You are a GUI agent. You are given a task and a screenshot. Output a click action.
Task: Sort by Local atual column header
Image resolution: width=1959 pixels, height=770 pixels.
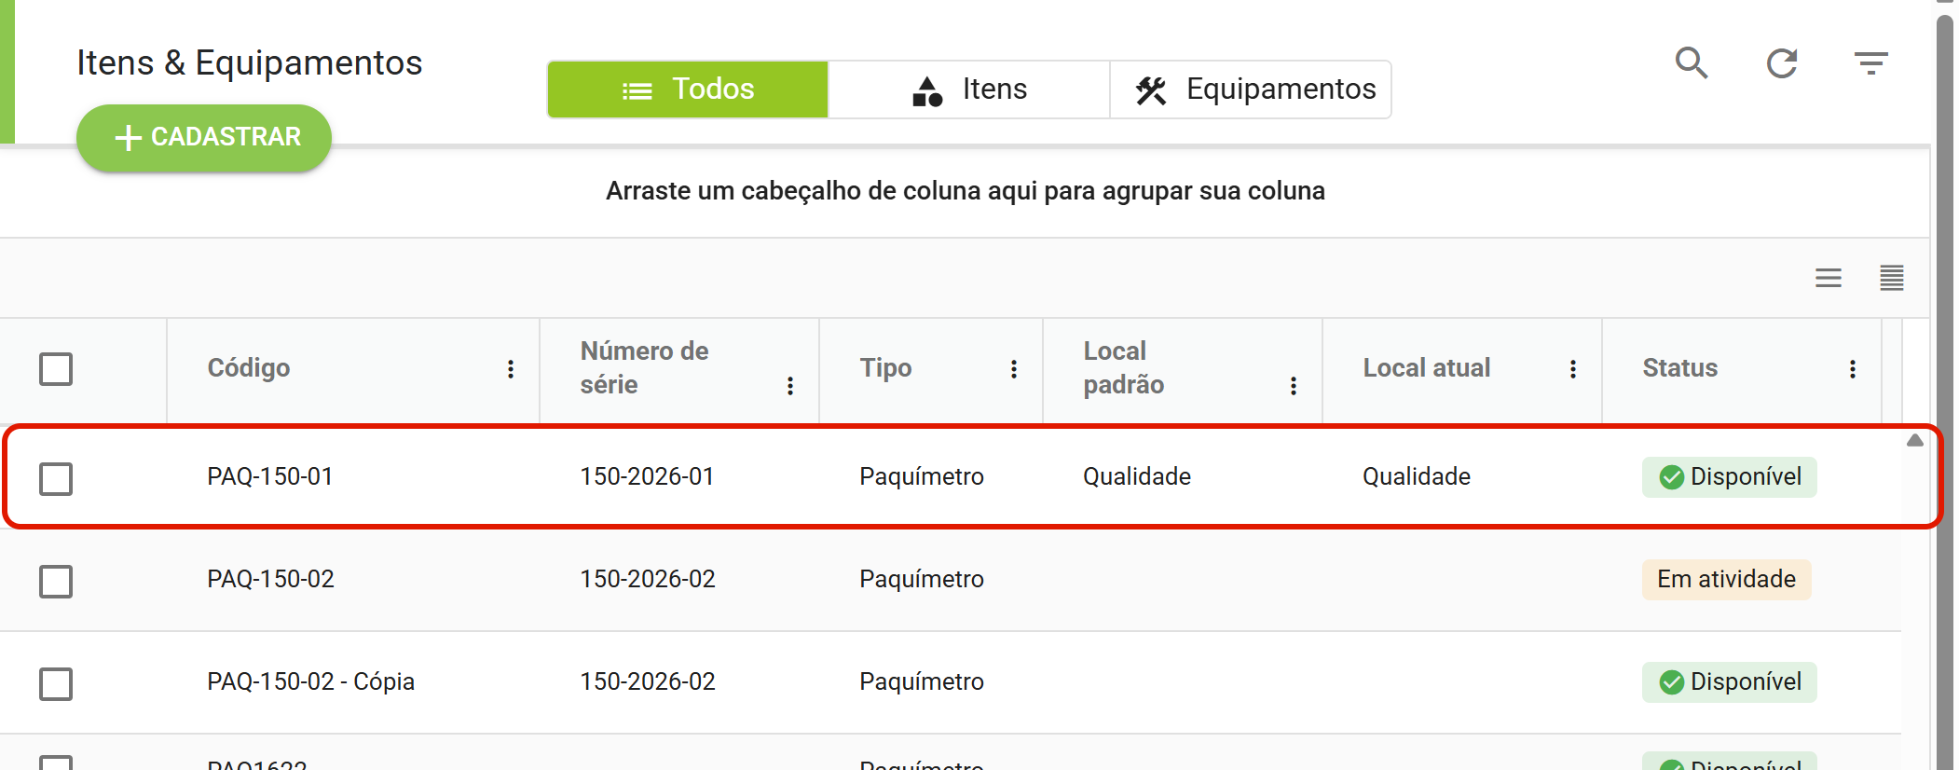(x=1427, y=368)
